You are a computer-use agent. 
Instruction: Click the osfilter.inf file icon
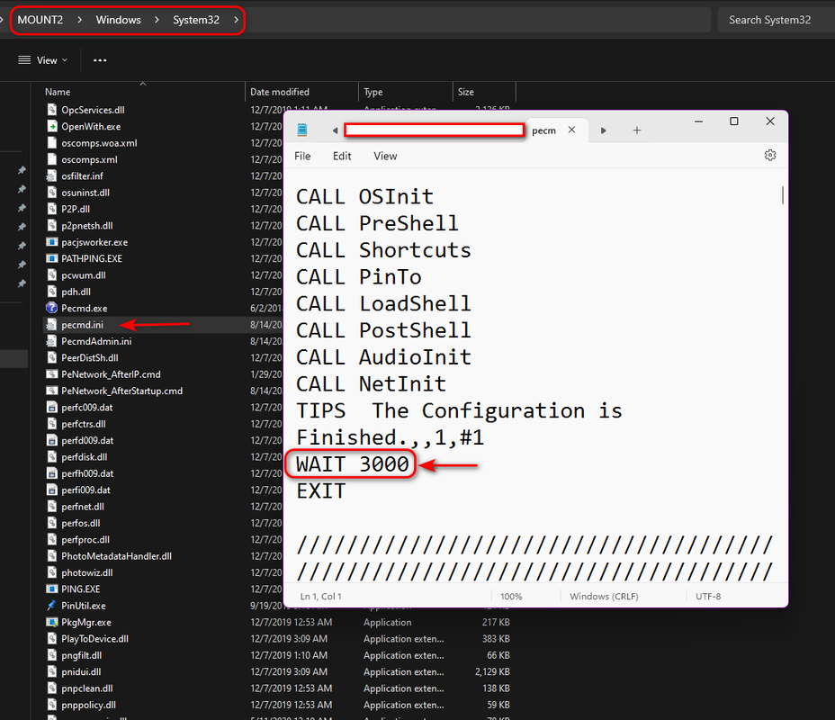point(51,175)
